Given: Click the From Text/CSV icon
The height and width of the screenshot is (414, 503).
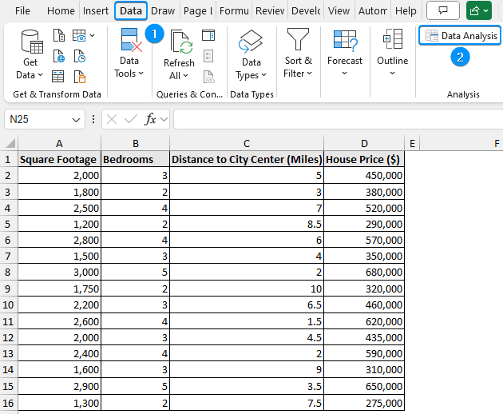Looking at the screenshot, I should point(58,35).
